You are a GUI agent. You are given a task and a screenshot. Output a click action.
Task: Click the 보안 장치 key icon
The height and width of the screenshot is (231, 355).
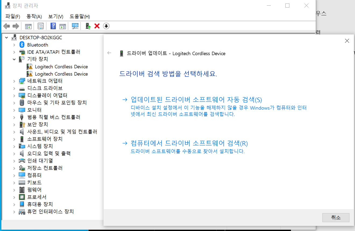(22, 125)
